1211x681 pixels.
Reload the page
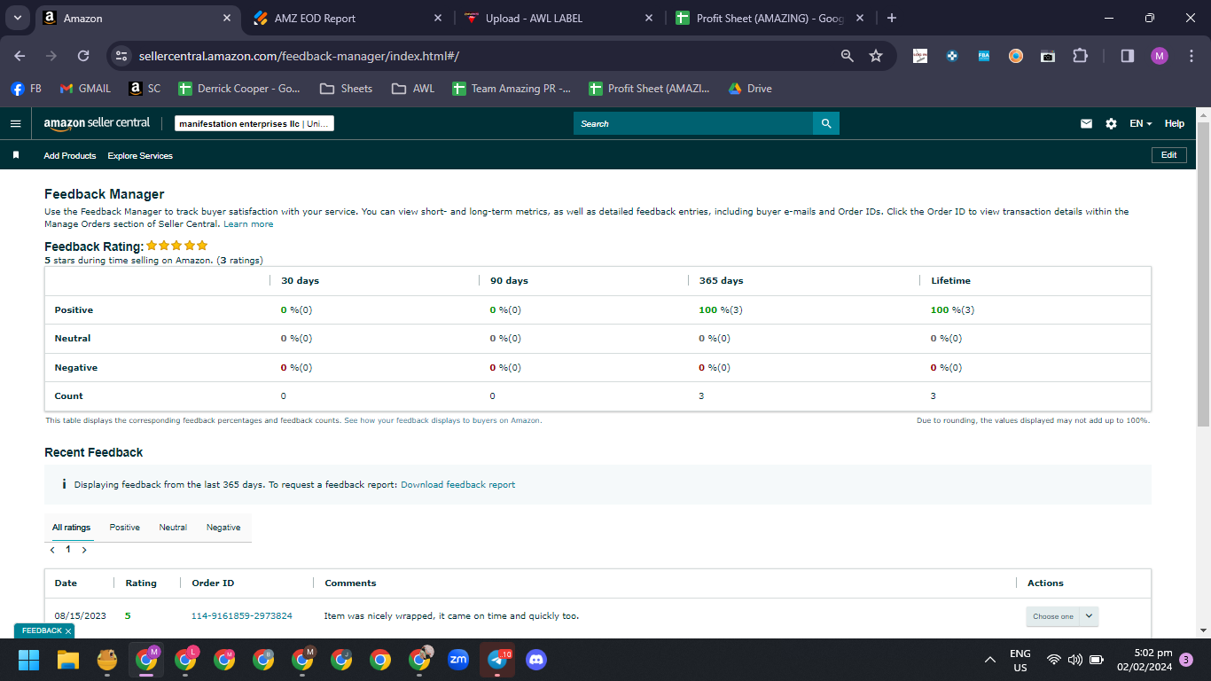tap(83, 56)
